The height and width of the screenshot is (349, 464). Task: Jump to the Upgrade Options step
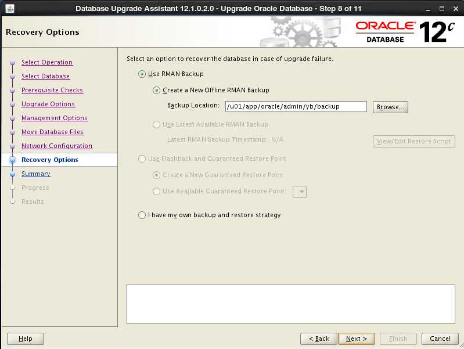pos(48,104)
